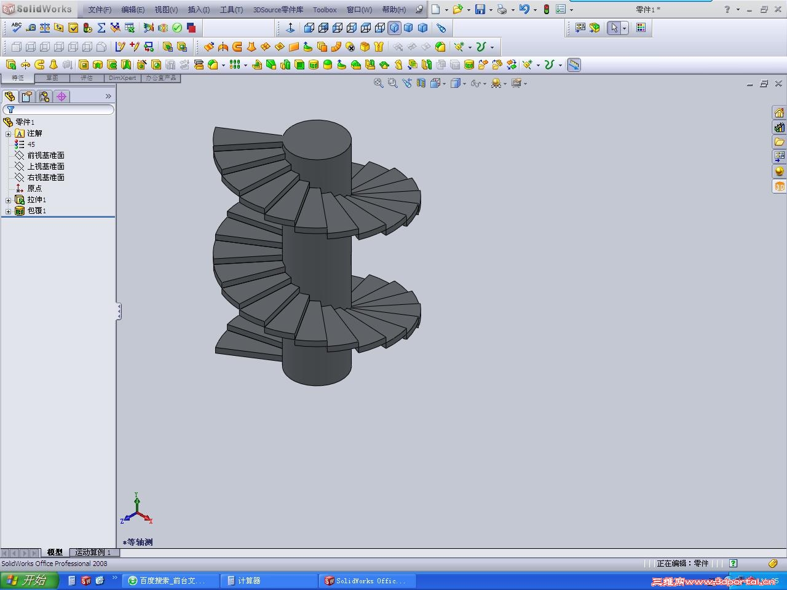Expand the 拉伸1 feature node
The width and height of the screenshot is (787, 590).
[x=9, y=200]
